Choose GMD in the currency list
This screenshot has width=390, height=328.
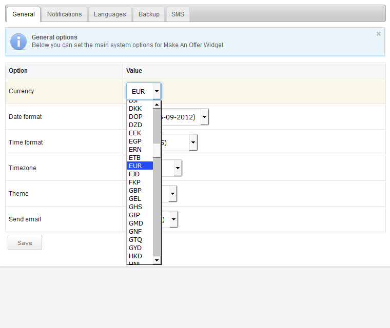coord(140,223)
